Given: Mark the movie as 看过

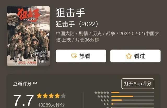Looking at the screenshot, I should click(x=135, y=56).
